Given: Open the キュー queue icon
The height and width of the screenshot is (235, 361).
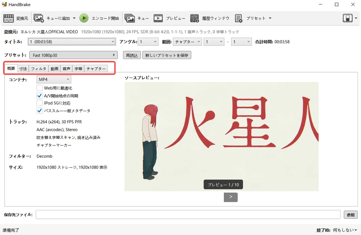Looking at the screenshot, I should [x=130, y=18].
